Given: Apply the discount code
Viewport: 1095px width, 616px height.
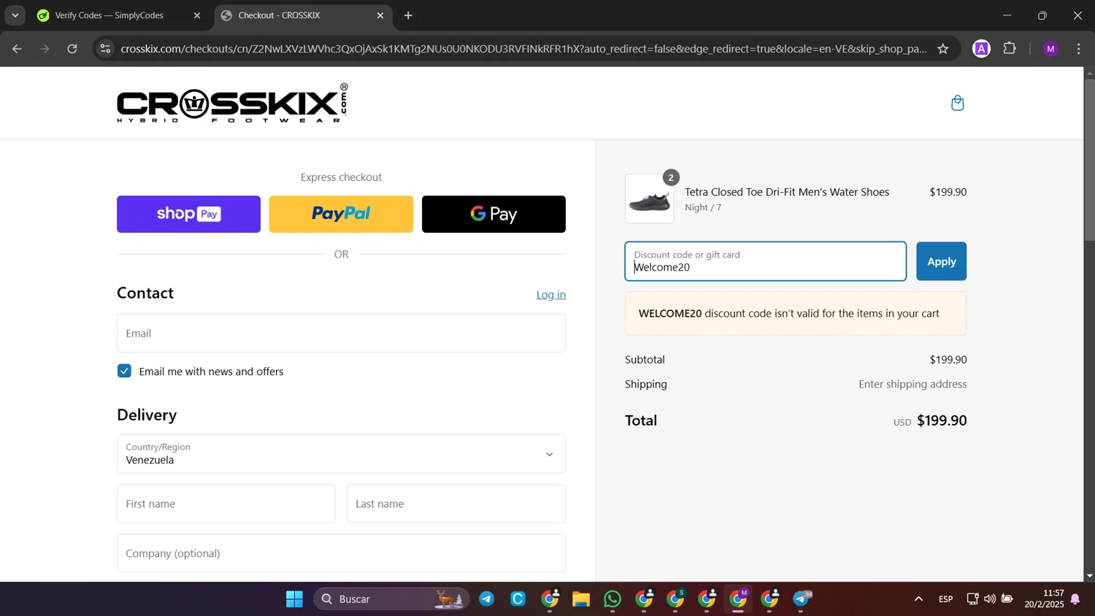Looking at the screenshot, I should 941,261.
